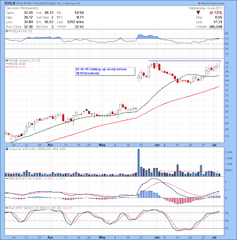Click the green MA(20) legend line marker
This screenshot has width=237, height=240.
click(x=7, y=64)
